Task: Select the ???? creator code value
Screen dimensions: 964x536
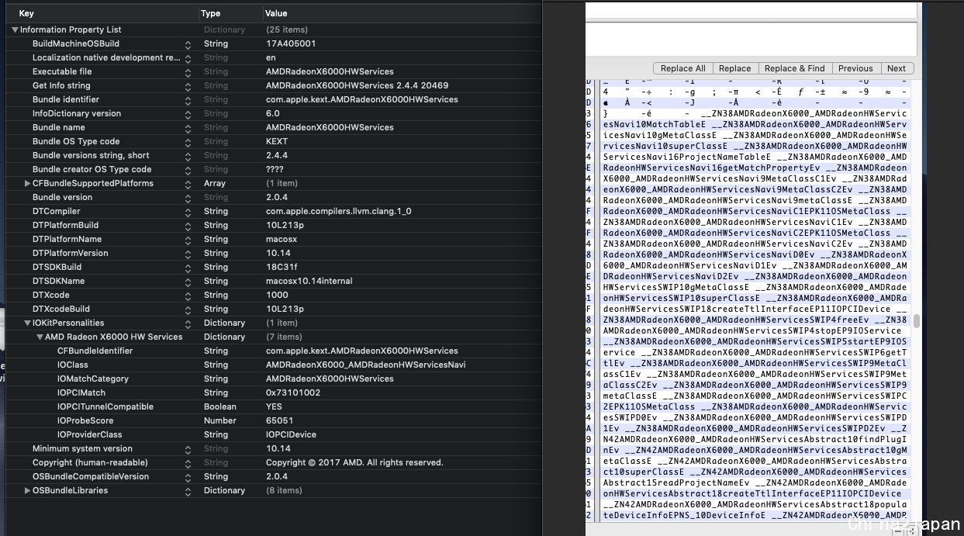Action: click(275, 169)
